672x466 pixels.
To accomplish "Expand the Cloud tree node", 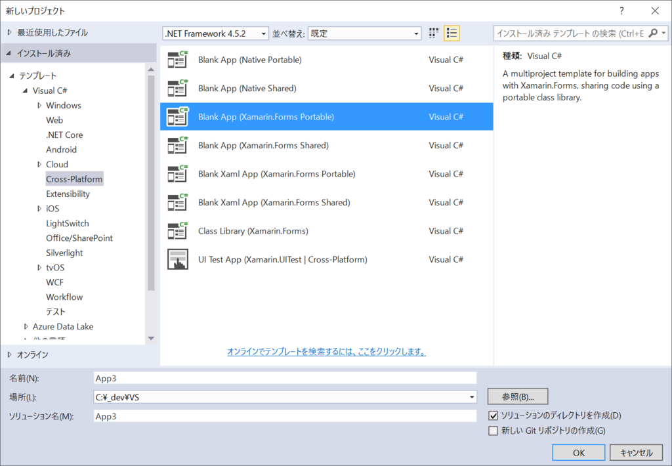I will tap(39, 164).
